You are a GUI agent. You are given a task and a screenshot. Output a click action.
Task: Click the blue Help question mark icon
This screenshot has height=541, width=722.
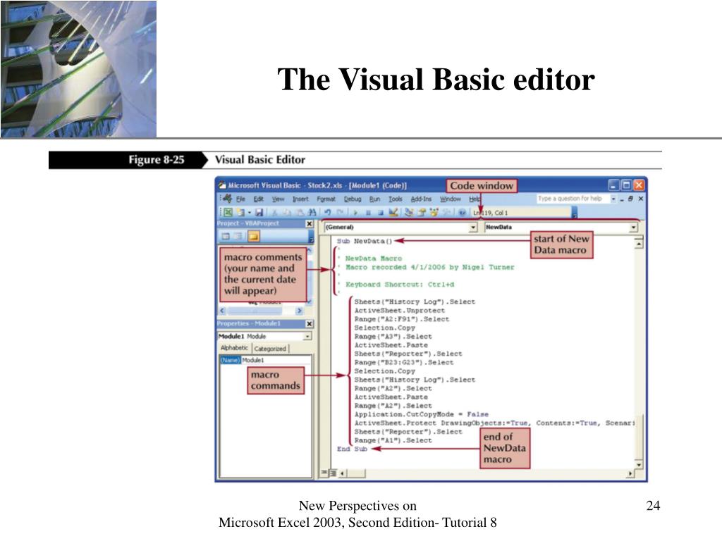click(x=462, y=213)
